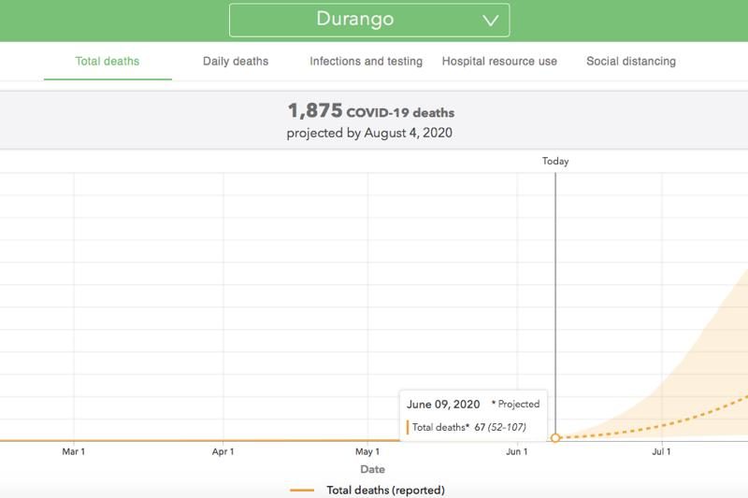Go to Hospital resource use tab
The width and height of the screenshot is (748, 498).
tap(499, 62)
